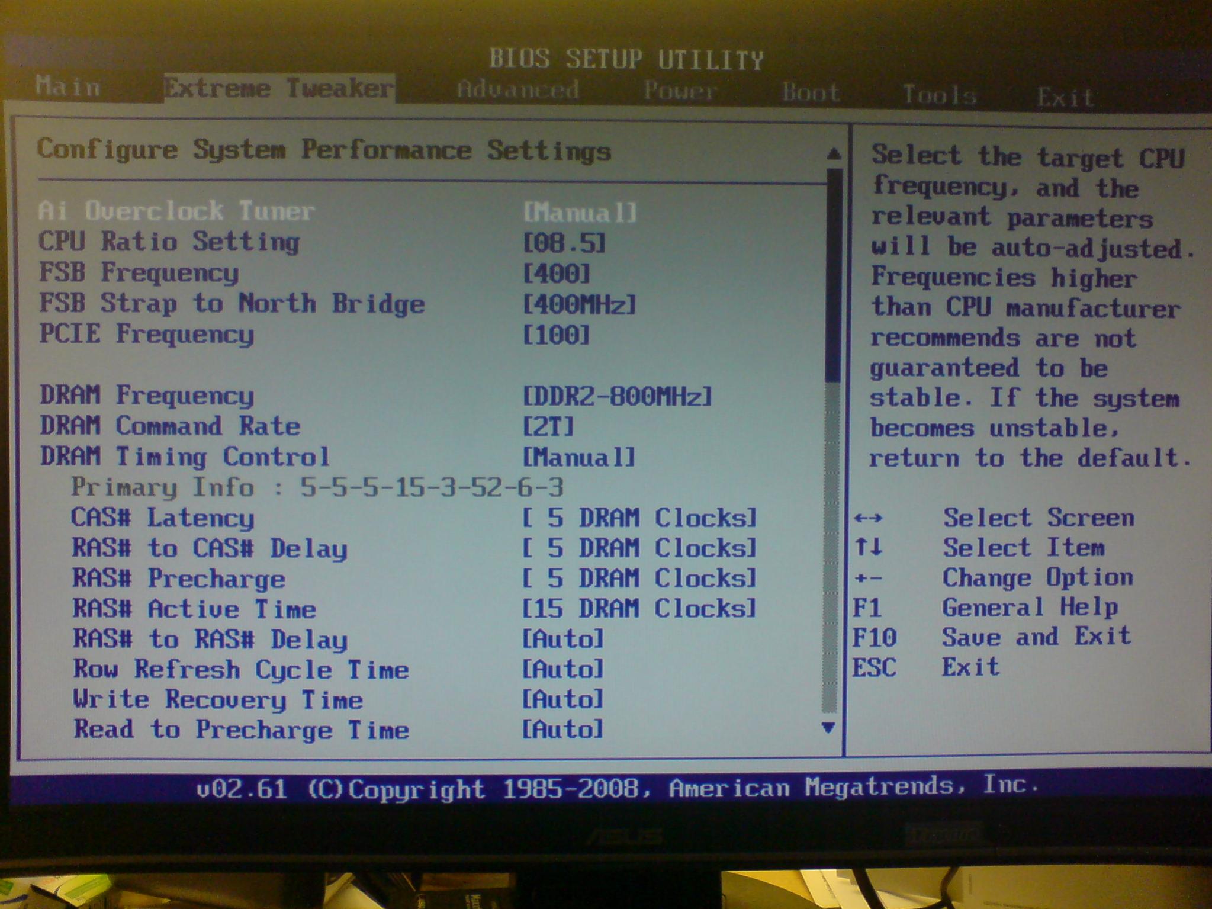This screenshot has width=1212, height=909.
Task: Toggle DRAM Timing Control Manual setting
Action: 578,457
